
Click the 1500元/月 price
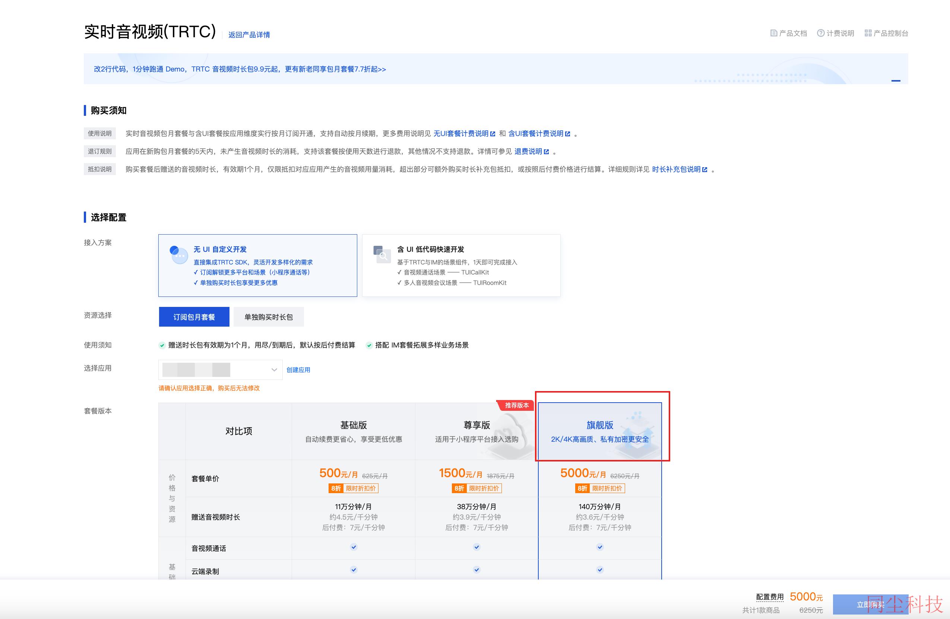(x=460, y=473)
